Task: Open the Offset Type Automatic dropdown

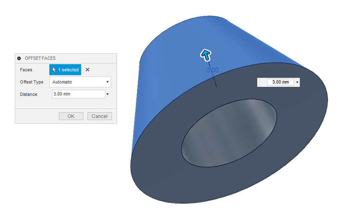Action: pyautogui.click(x=80, y=82)
